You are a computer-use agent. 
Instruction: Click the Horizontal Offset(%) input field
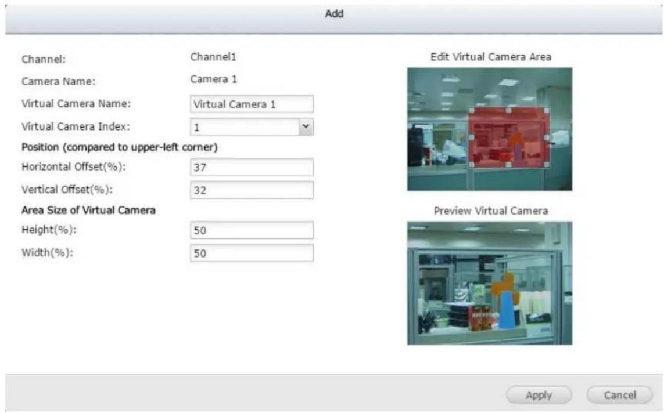252,167
